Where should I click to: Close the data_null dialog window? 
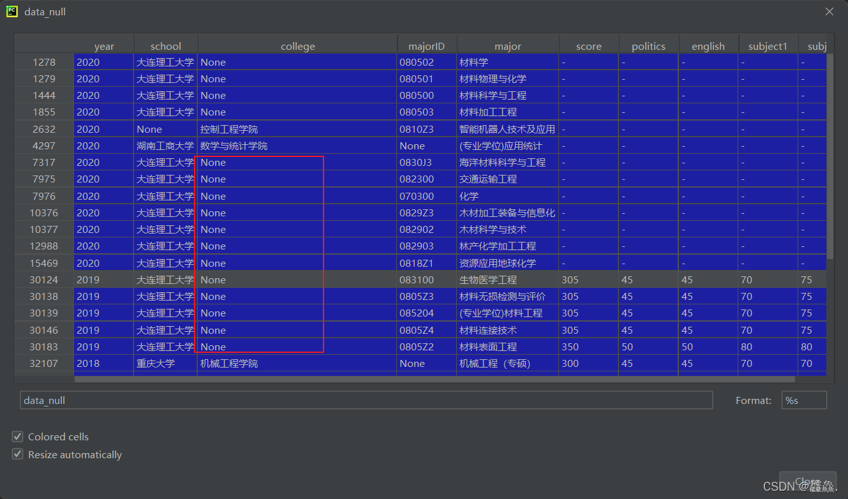(829, 11)
